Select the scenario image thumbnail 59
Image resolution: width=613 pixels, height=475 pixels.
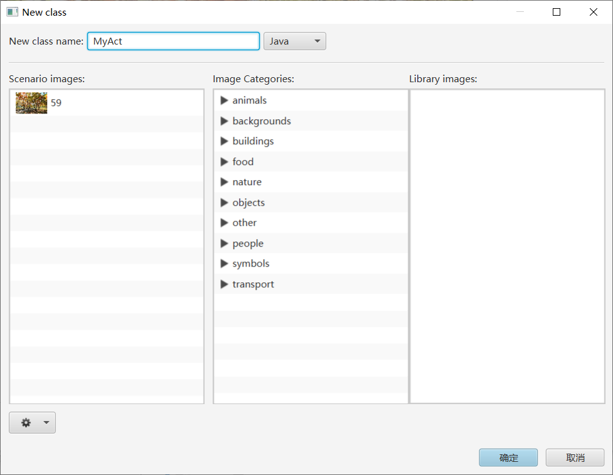pyautogui.click(x=31, y=103)
